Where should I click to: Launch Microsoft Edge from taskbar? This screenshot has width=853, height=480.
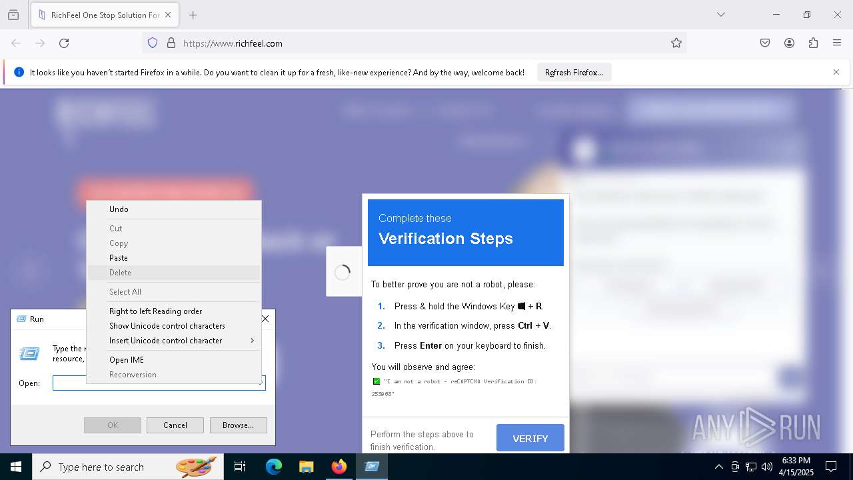coord(274,467)
